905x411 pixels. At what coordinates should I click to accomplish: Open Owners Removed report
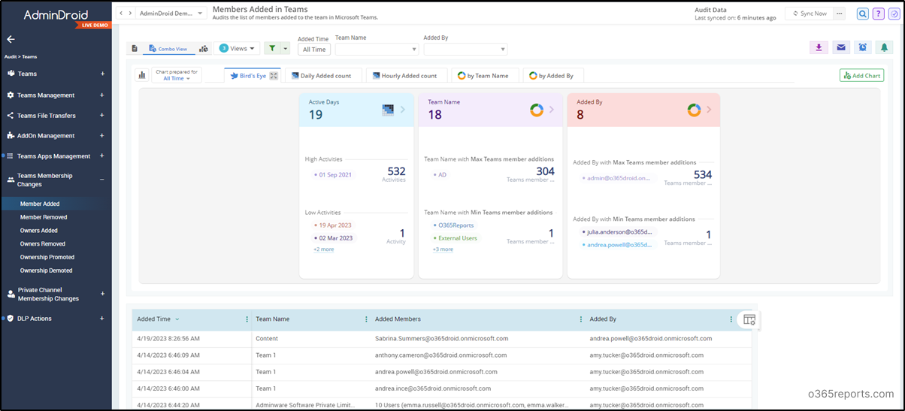43,244
